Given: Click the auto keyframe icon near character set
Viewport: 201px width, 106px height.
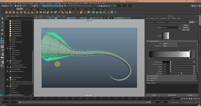Looking at the screenshot, I should (x=196, y=102).
